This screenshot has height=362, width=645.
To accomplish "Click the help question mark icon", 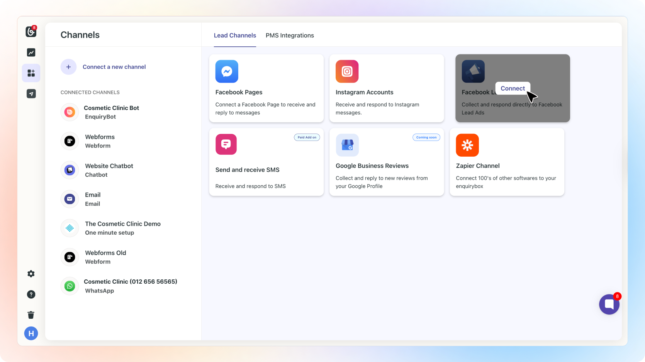I will tap(31, 294).
